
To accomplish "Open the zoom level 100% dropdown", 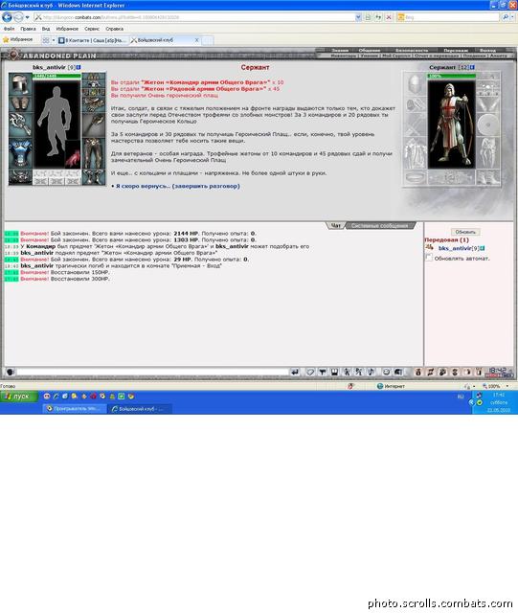I will tap(507, 386).
